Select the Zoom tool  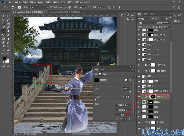pos(3,54)
